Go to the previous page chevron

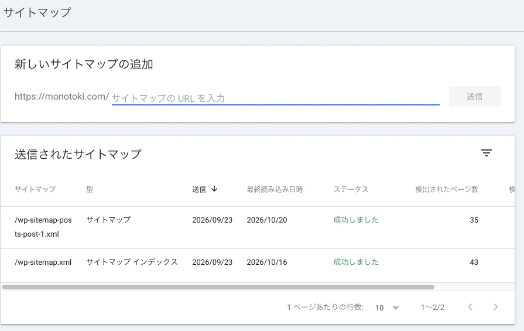tap(470, 307)
